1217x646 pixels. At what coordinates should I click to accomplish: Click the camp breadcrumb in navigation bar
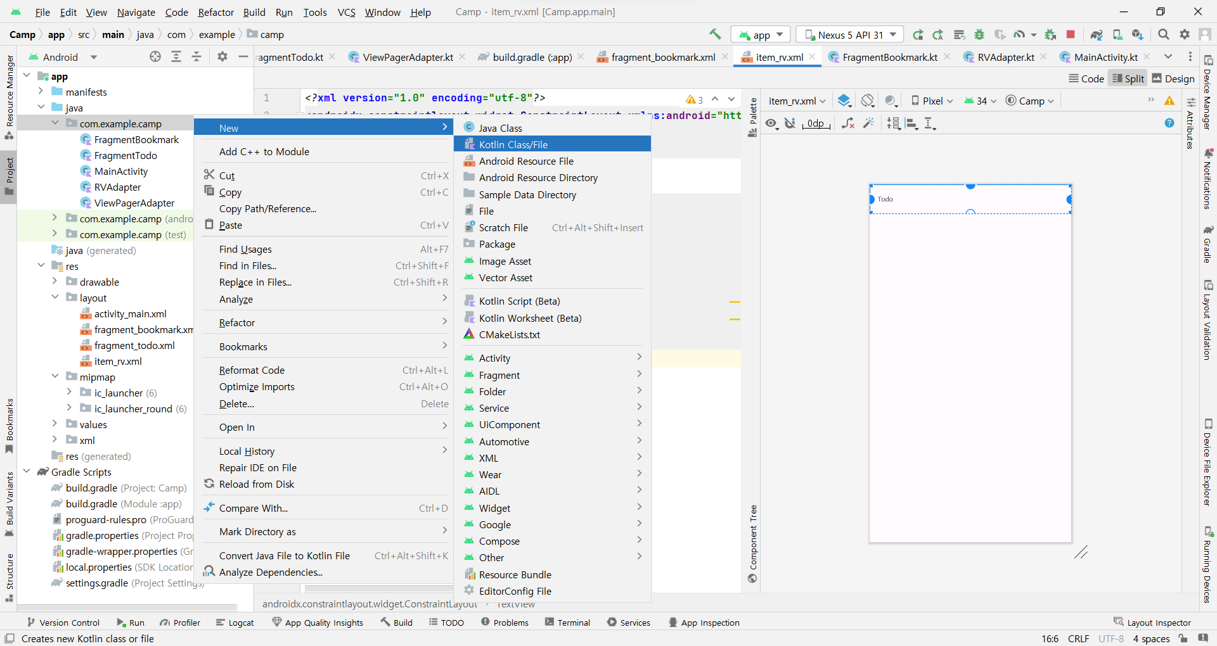(266, 34)
